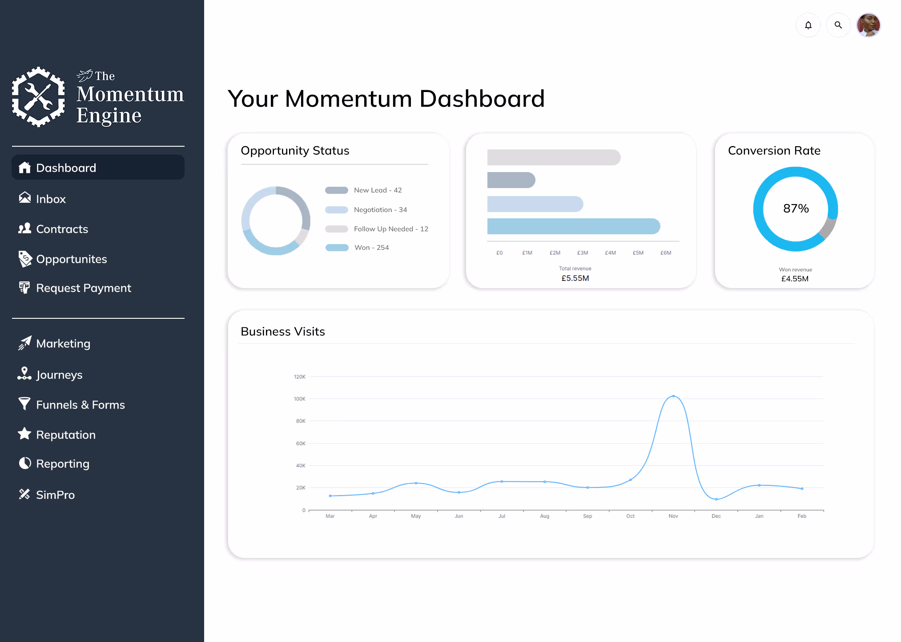This screenshot has height=642, width=901.
Task: Click the Jan data point on chart
Action: (759, 485)
